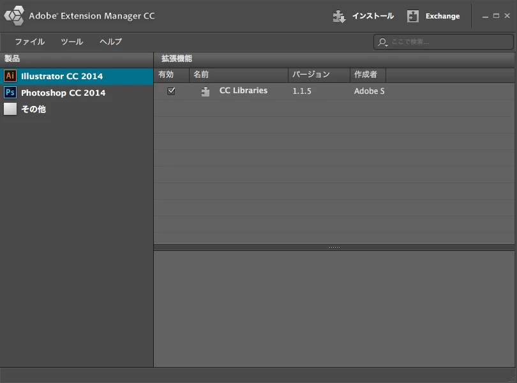Image resolution: width=517 pixels, height=383 pixels.
Task: Open the ファイル menu
Action: 30,41
